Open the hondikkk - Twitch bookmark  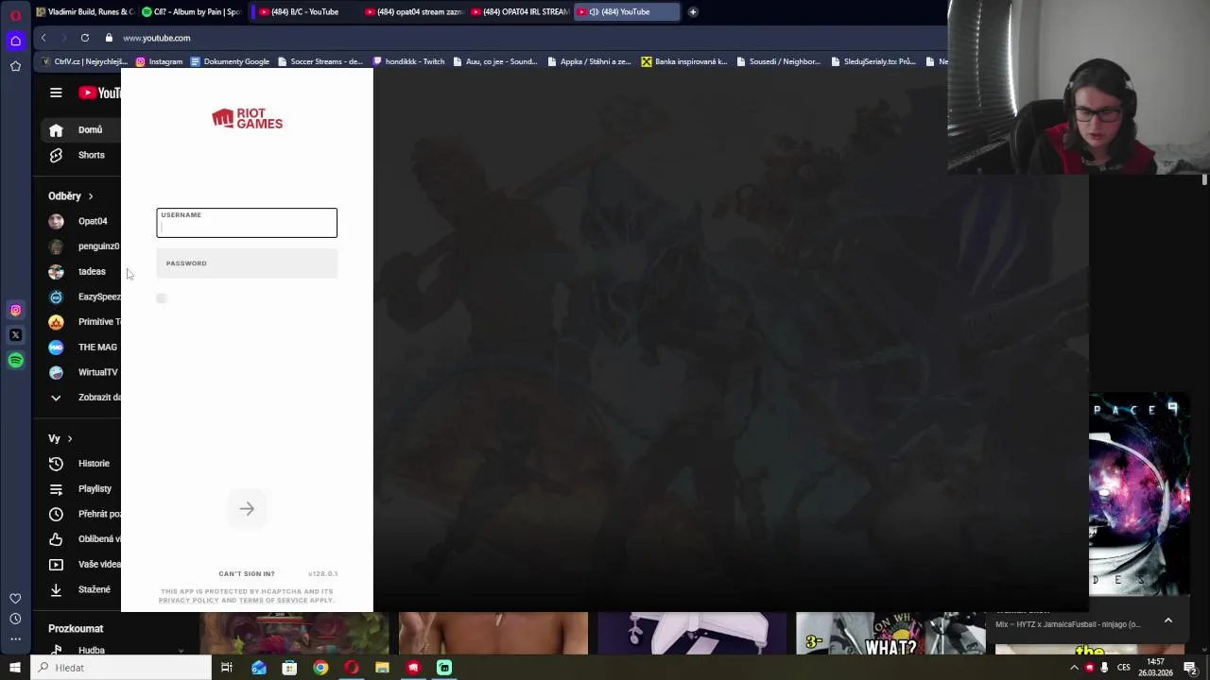(x=408, y=61)
